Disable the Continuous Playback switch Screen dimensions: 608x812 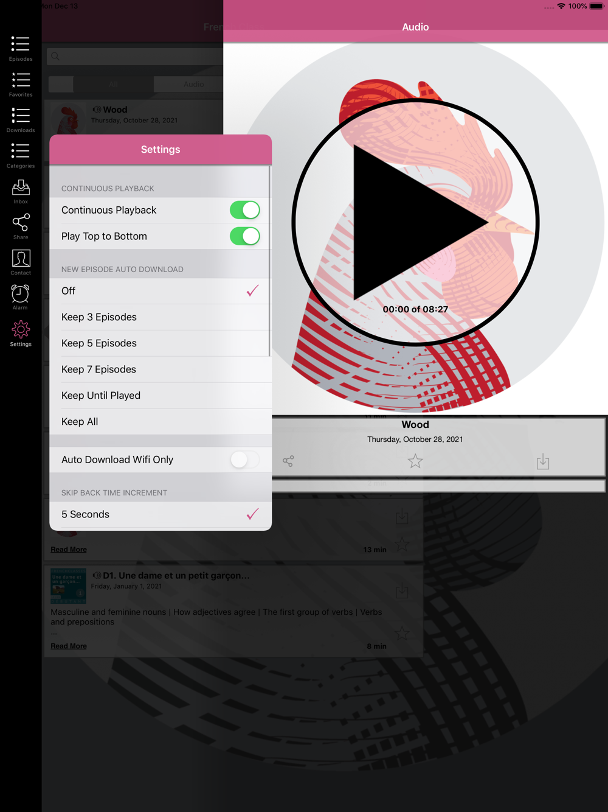[245, 210]
